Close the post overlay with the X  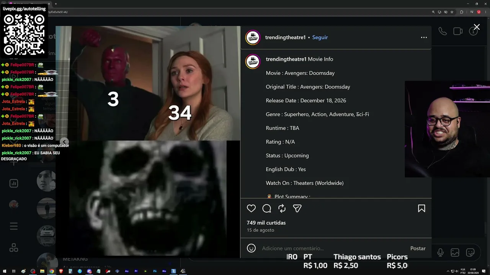click(477, 27)
